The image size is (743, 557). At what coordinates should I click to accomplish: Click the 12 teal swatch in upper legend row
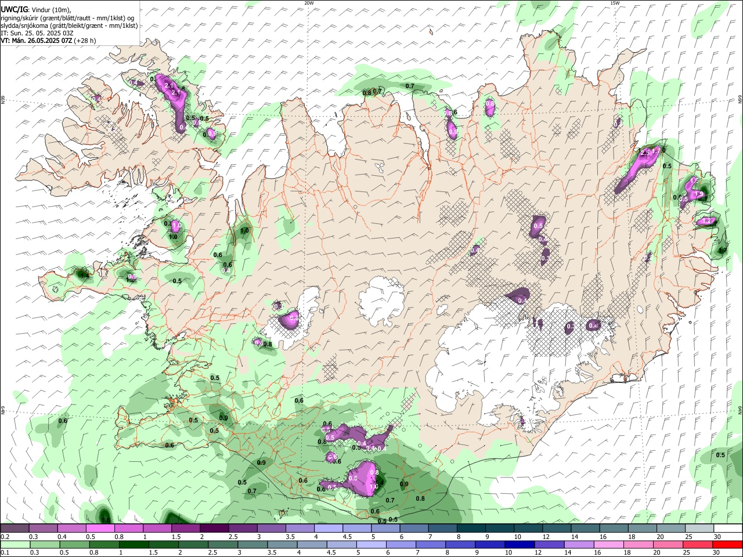click(557, 528)
